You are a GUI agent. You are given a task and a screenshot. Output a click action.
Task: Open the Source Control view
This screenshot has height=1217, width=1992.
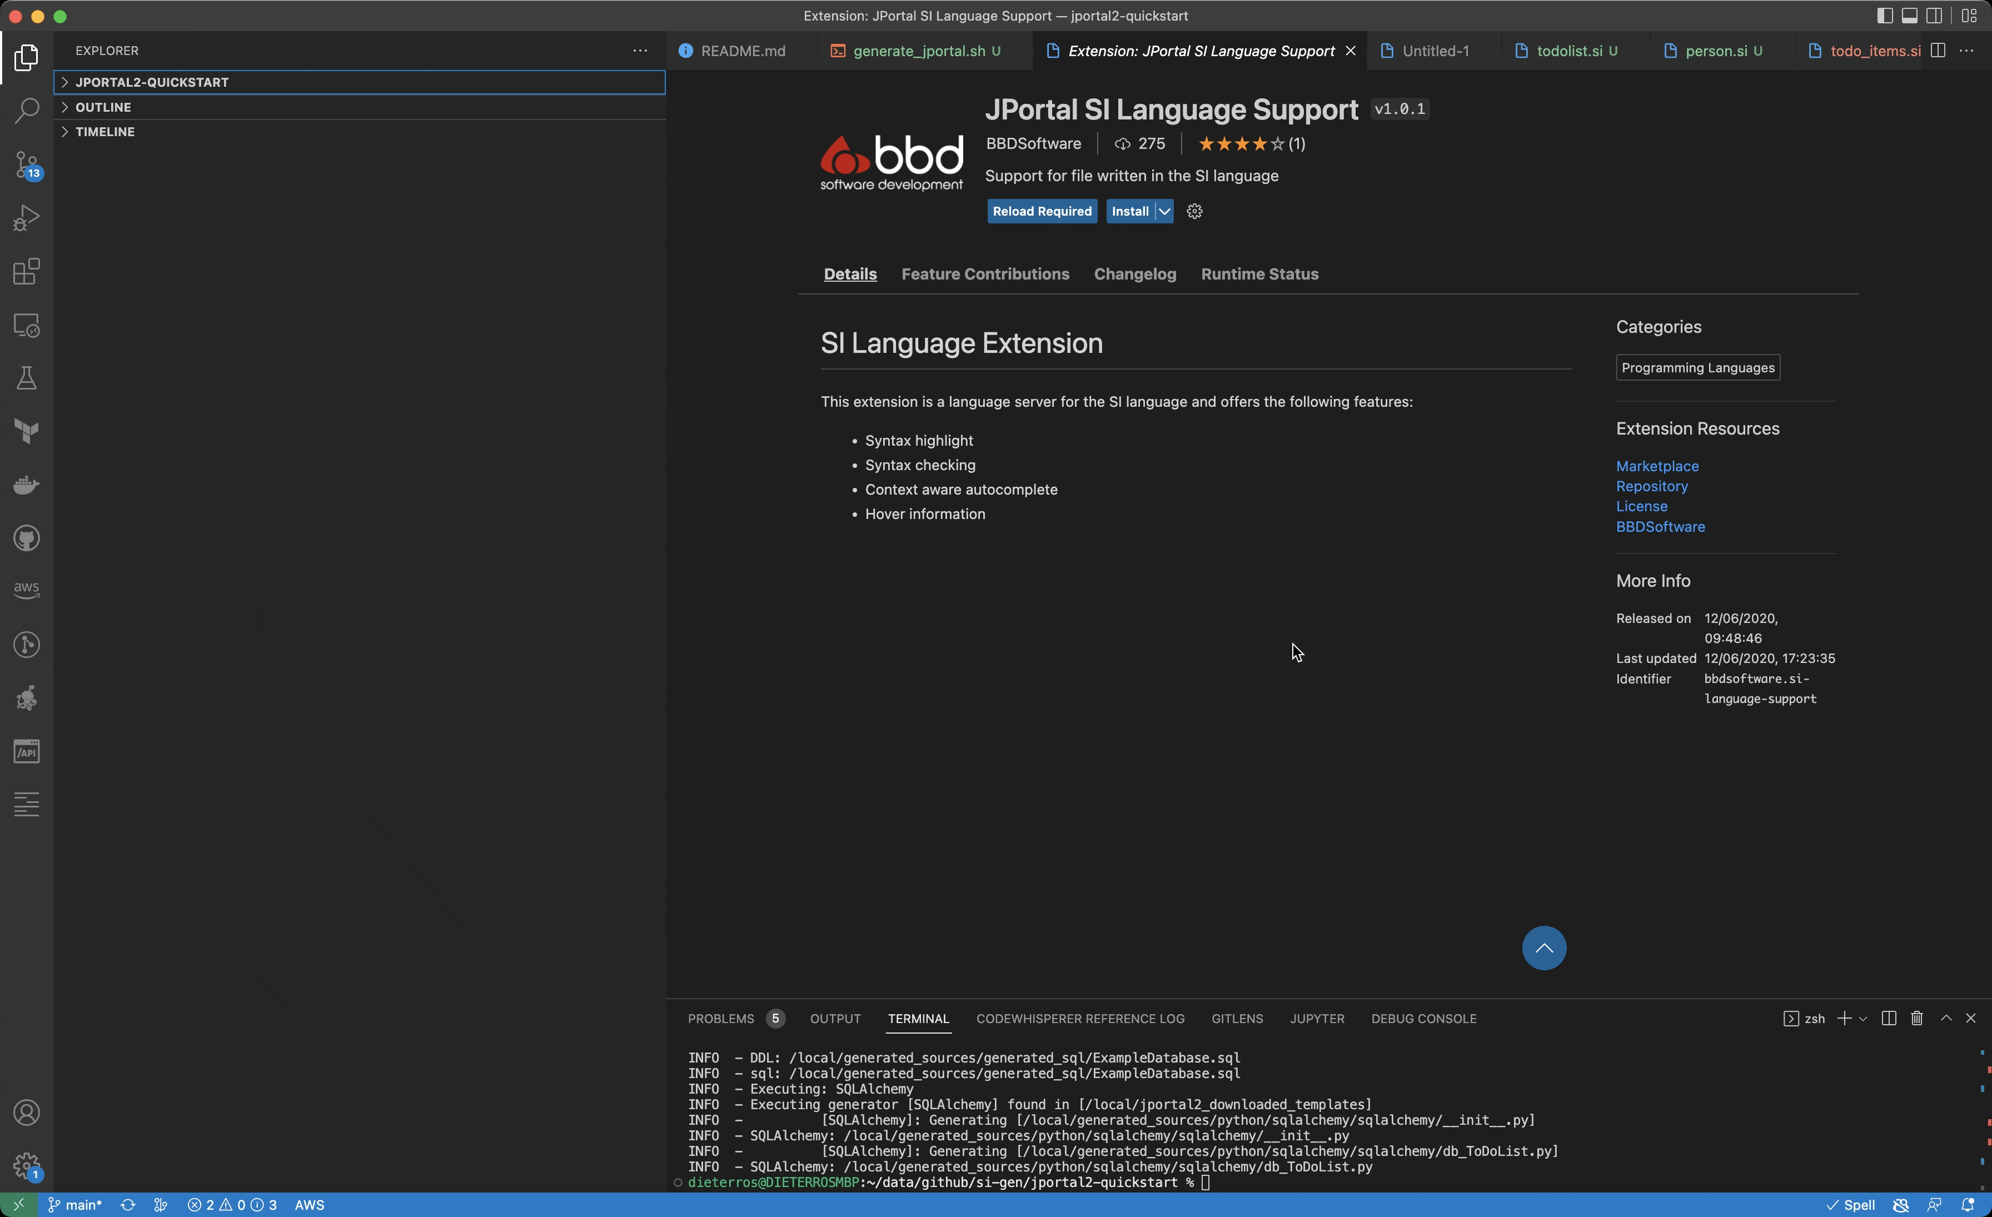click(x=27, y=164)
